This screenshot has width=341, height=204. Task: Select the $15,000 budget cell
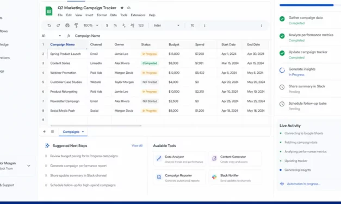174,54
